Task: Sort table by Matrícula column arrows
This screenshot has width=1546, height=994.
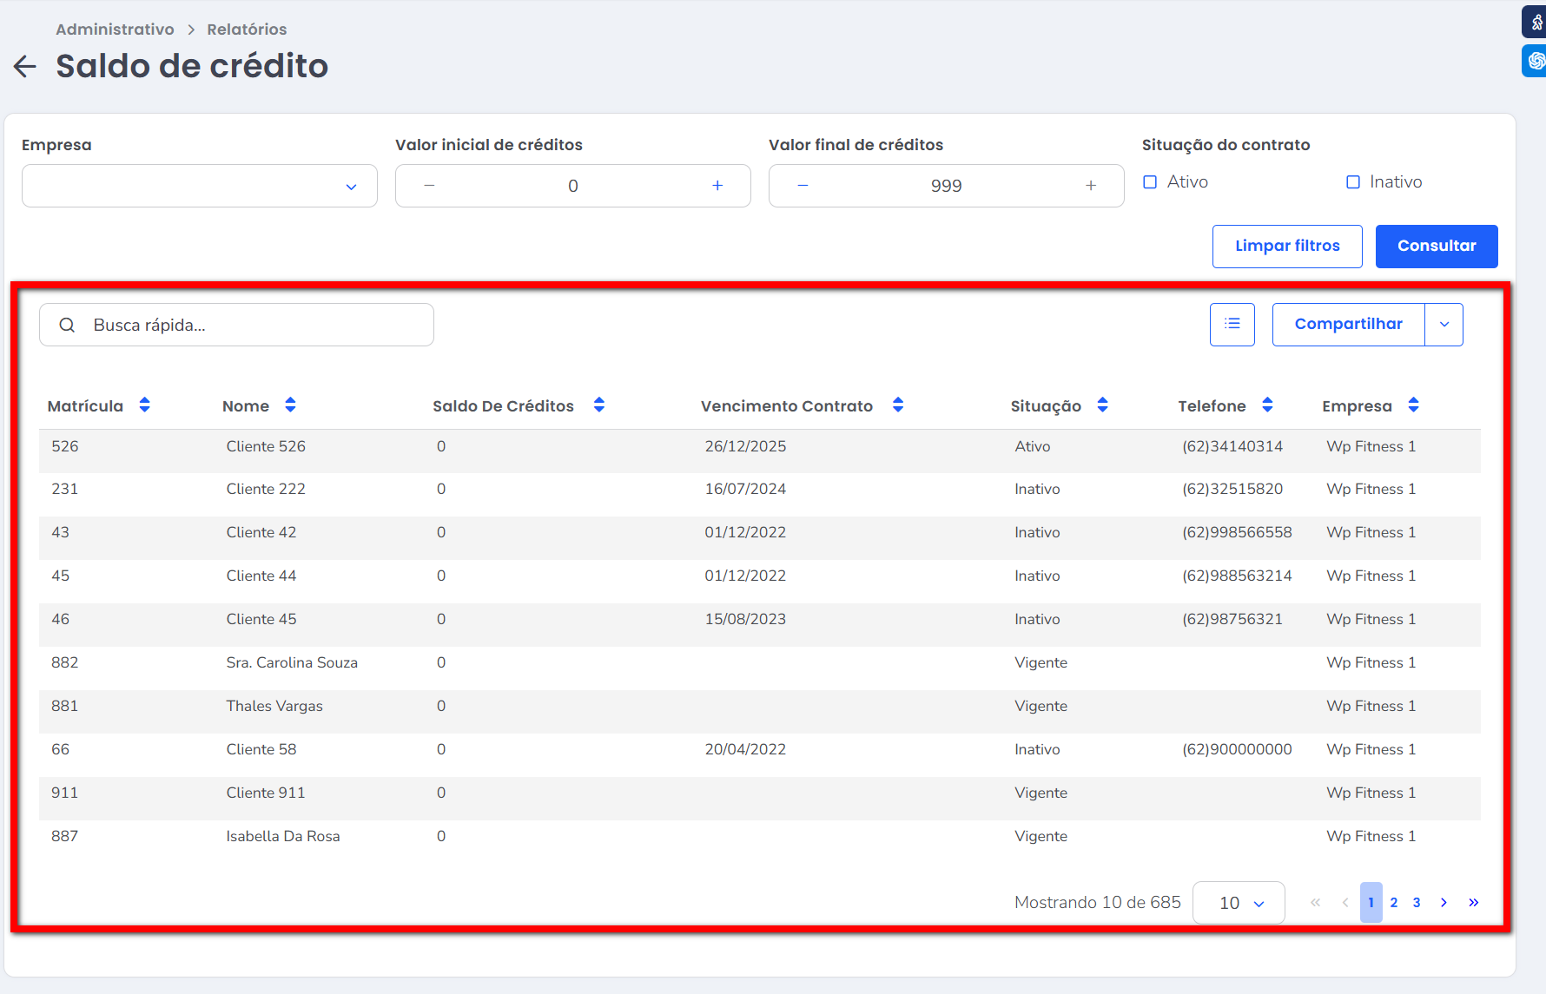Action: (x=145, y=405)
